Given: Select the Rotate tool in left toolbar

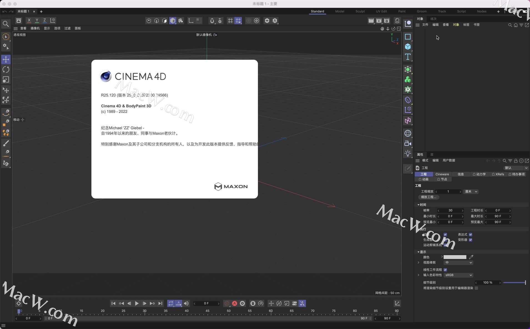Looking at the screenshot, I should click(6, 69).
